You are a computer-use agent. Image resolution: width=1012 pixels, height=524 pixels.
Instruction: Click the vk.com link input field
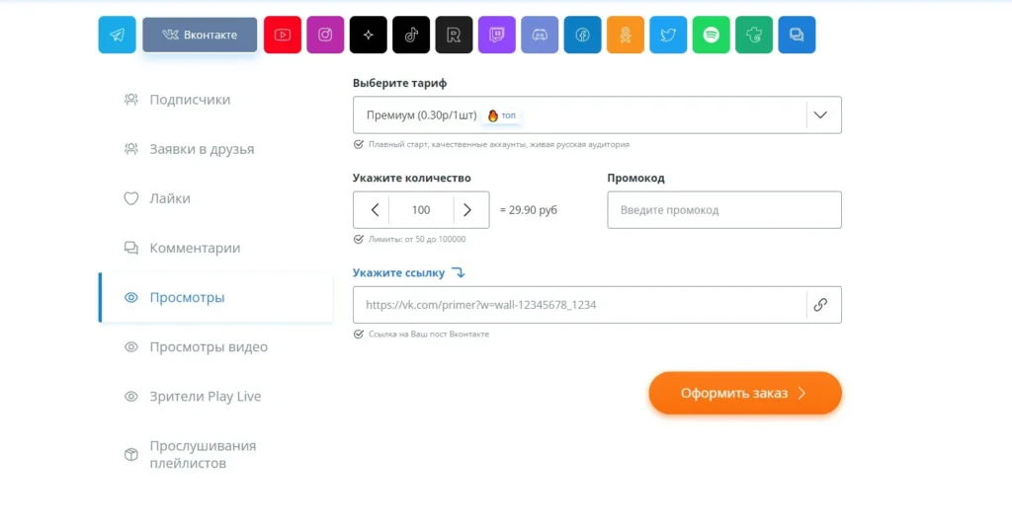tap(579, 305)
